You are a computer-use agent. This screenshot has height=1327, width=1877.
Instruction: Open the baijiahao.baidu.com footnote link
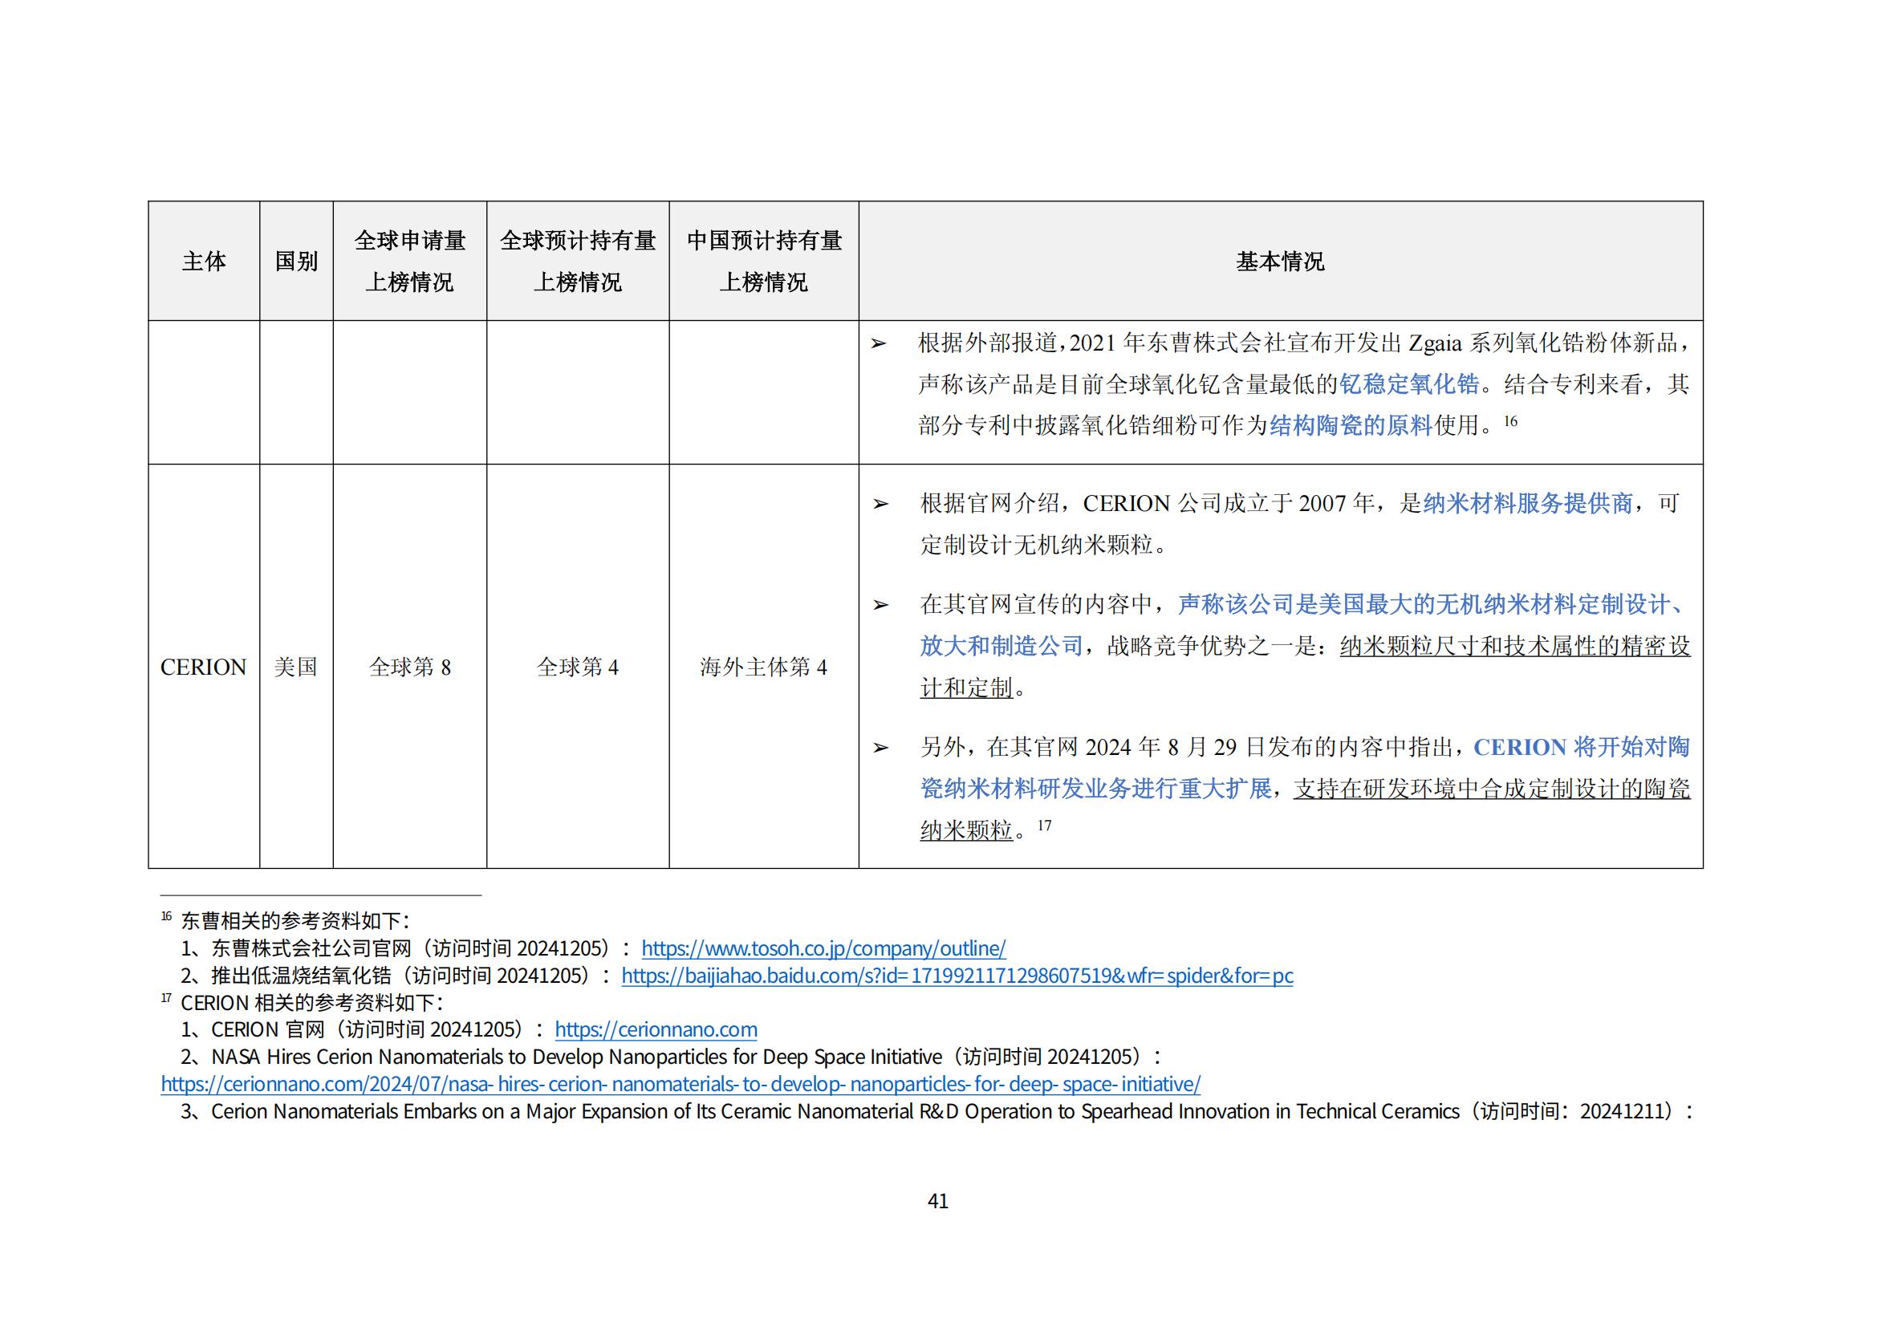pyautogui.click(x=957, y=976)
